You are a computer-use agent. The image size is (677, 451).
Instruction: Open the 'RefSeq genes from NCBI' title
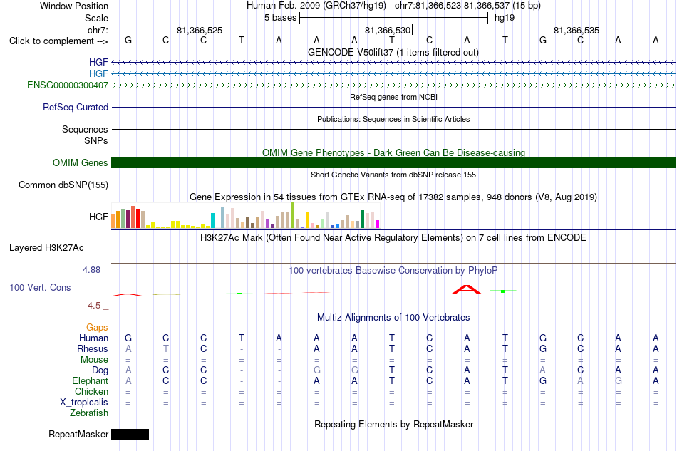pyautogui.click(x=393, y=97)
